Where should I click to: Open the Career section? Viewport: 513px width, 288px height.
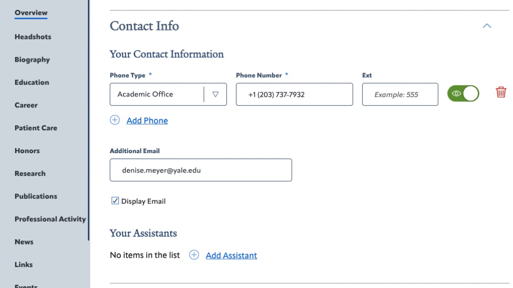point(26,105)
